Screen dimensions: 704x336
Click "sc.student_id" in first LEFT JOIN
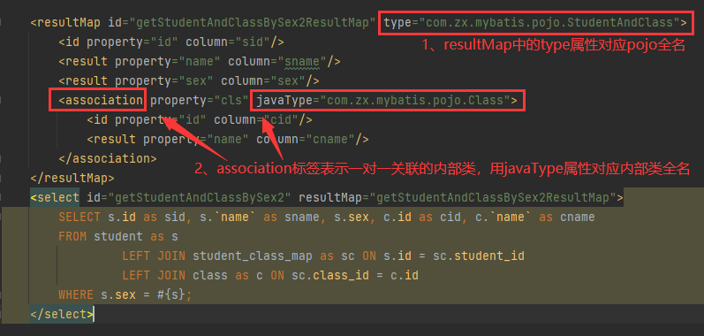tap(479, 256)
